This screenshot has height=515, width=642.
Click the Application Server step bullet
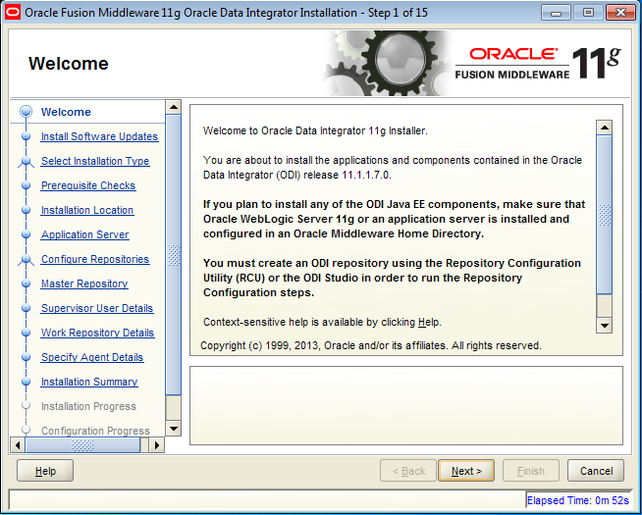click(26, 234)
